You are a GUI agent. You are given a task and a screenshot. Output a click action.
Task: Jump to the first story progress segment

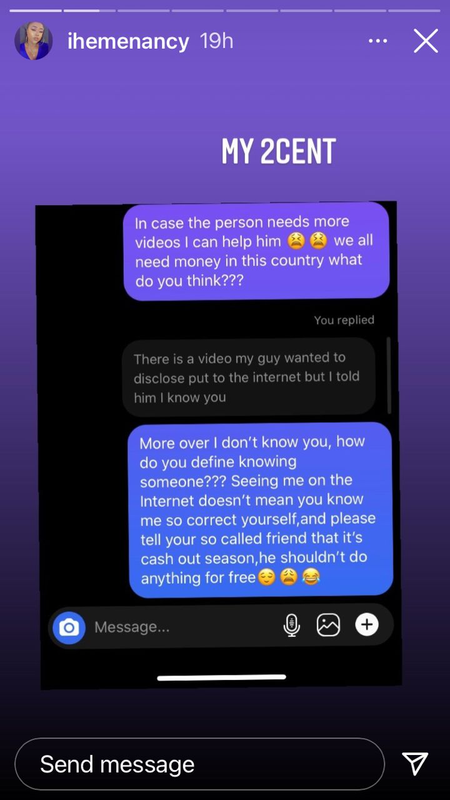point(36,11)
